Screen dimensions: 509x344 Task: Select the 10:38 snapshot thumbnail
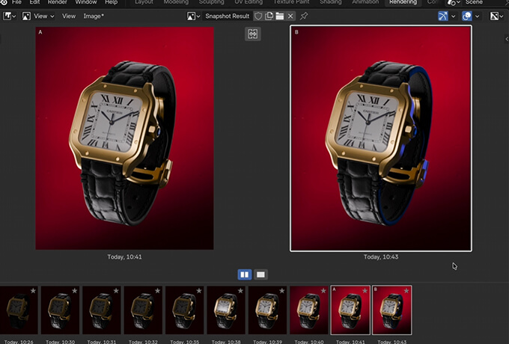226,310
